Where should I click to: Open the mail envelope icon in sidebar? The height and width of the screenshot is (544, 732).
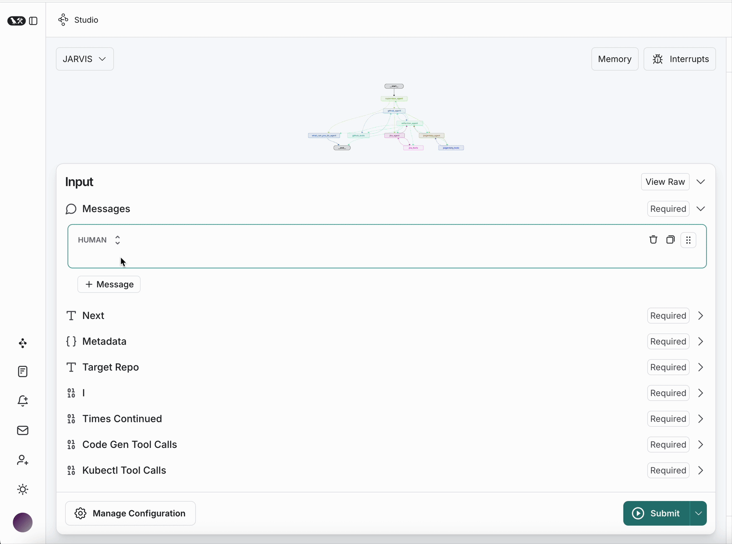click(23, 431)
